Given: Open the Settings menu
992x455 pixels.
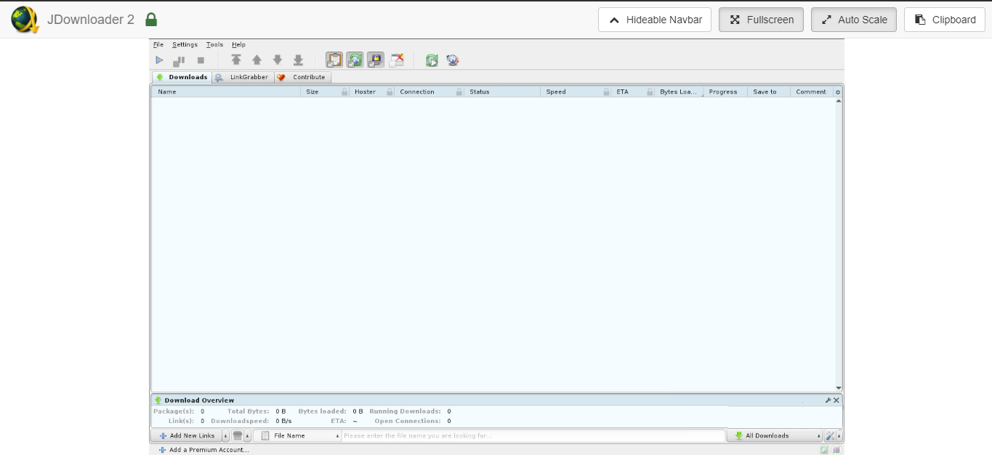Looking at the screenshot, I should click(185, 44).
